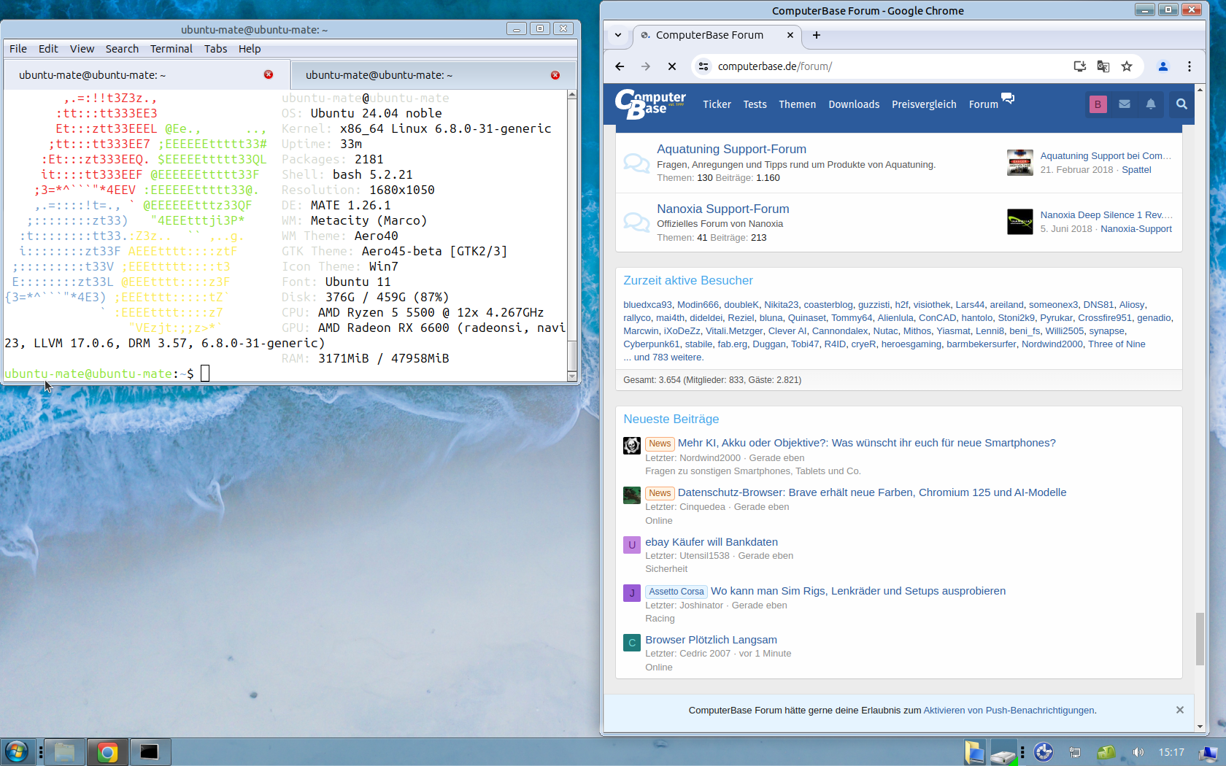This screenshot has height=766, width=1226.
Task: Switch to Chrome in the taskbar
Action: pos(107,751)
